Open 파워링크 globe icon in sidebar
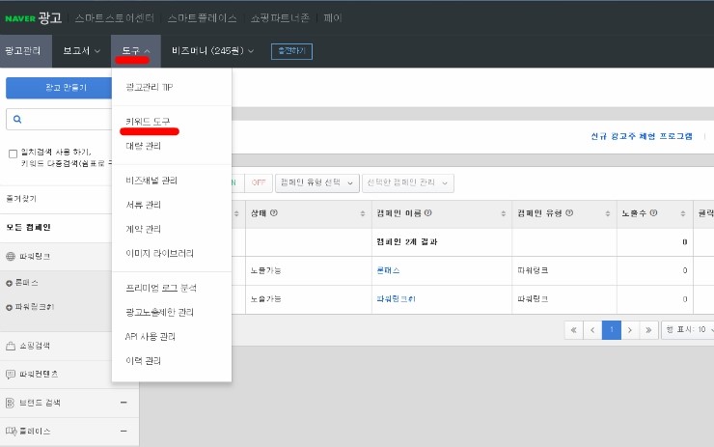Screen dimensions: 714x447 click(x=11, y=256)
